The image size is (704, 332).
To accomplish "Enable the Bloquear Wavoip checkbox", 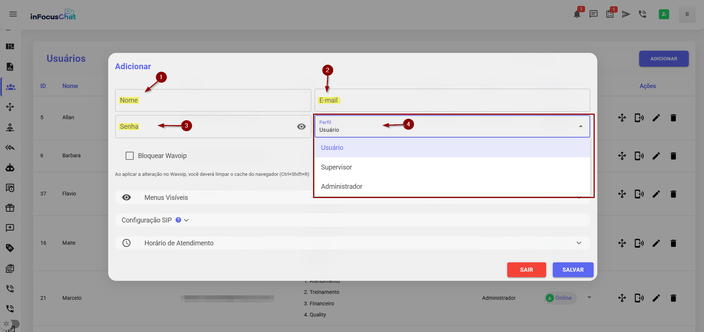I will (130, 156).
